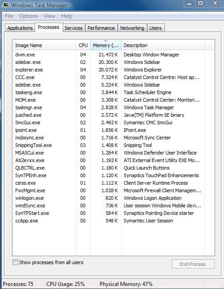Viewport: 224px width, 289px height.
Task: Sort by Description column header
Action: (163, 45)
